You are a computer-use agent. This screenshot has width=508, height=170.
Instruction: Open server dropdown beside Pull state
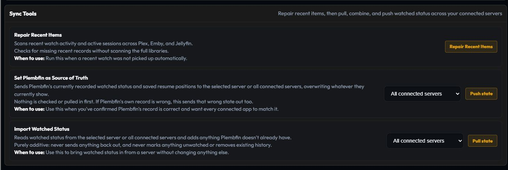(425, 141)
